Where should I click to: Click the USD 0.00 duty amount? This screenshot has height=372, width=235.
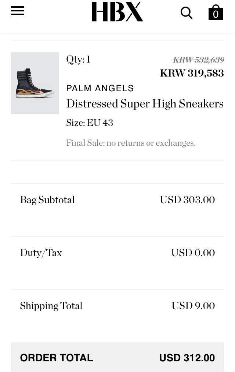coord(193,253)
